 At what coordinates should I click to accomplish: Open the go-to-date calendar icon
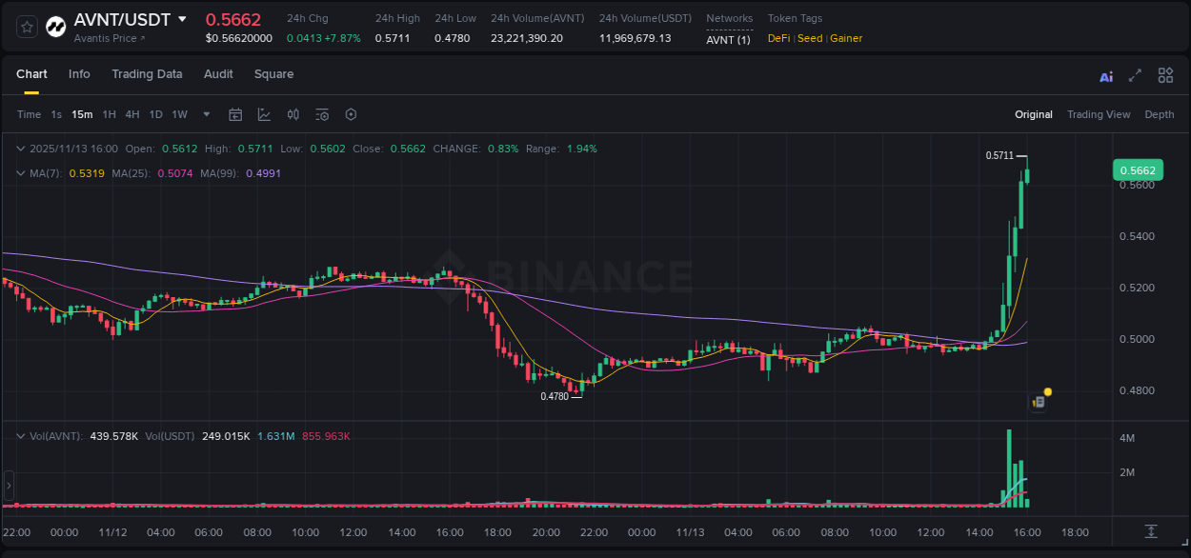click(x=235, y=114)
